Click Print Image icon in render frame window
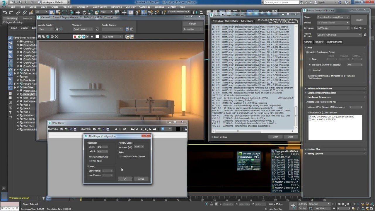The image size is (375, 211). [x=52, y=37]
